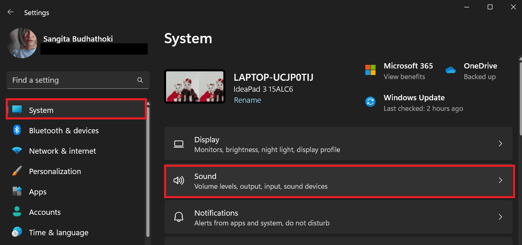Click the View benefits text for Microsoft 365
Image resolution: width=522 pixels, height=245 pixels.
click(x=404, y=77)
